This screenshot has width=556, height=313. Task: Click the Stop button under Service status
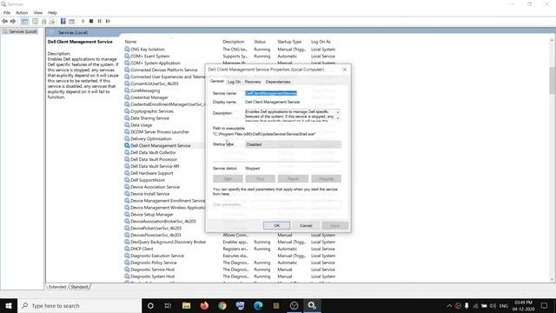click(x=261, y=178)
